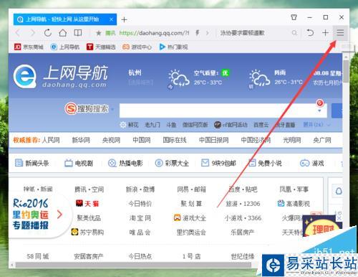Open the 天猫 link with red icon

tap(87, 204)
